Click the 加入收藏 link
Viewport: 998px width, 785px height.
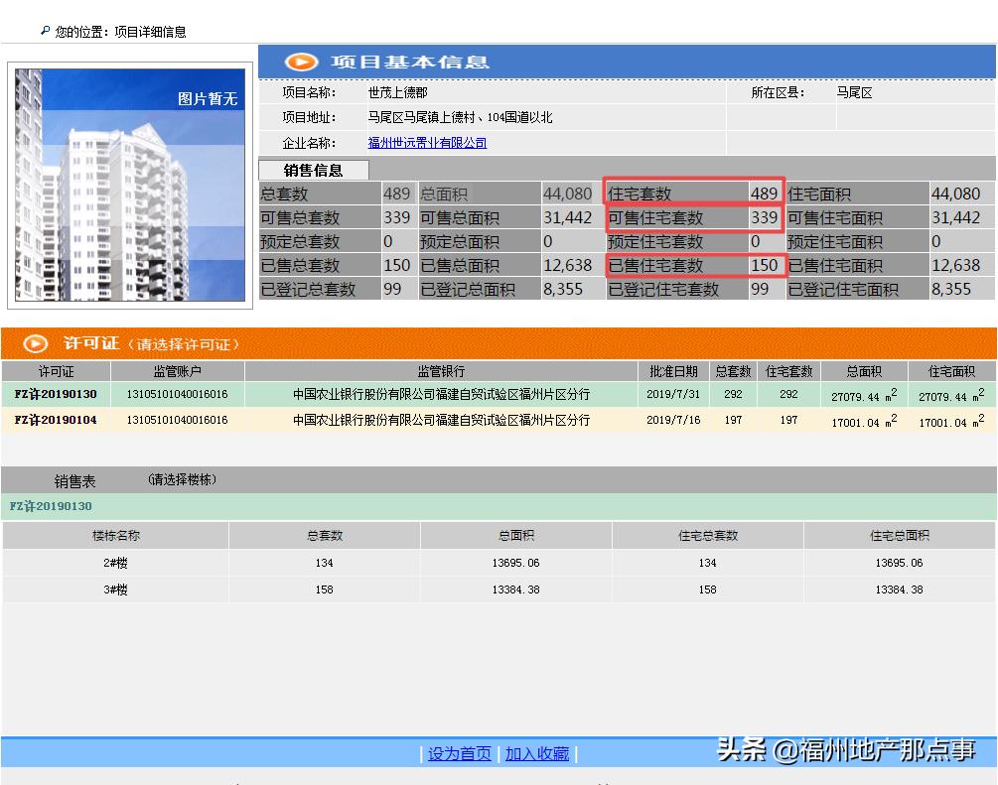535,754
